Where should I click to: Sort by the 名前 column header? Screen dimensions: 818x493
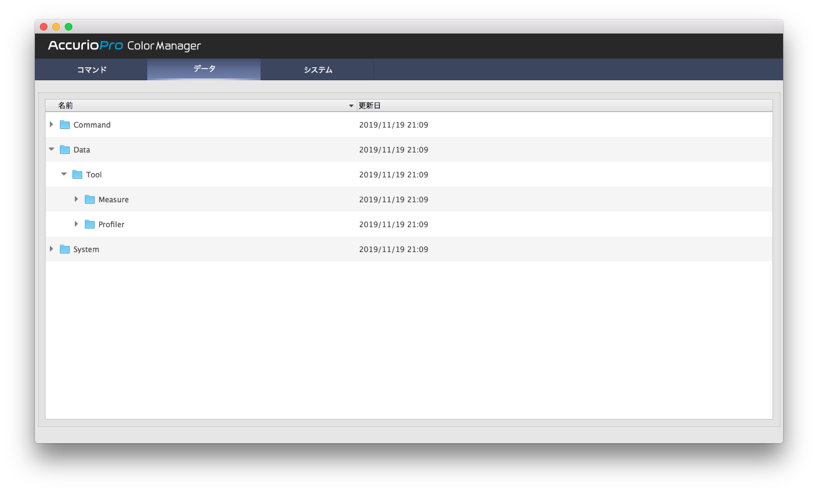tap(201, 106)
